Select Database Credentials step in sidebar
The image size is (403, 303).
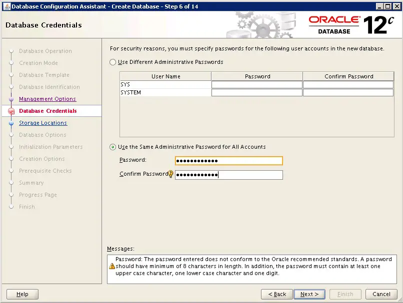tap(48, 111)
